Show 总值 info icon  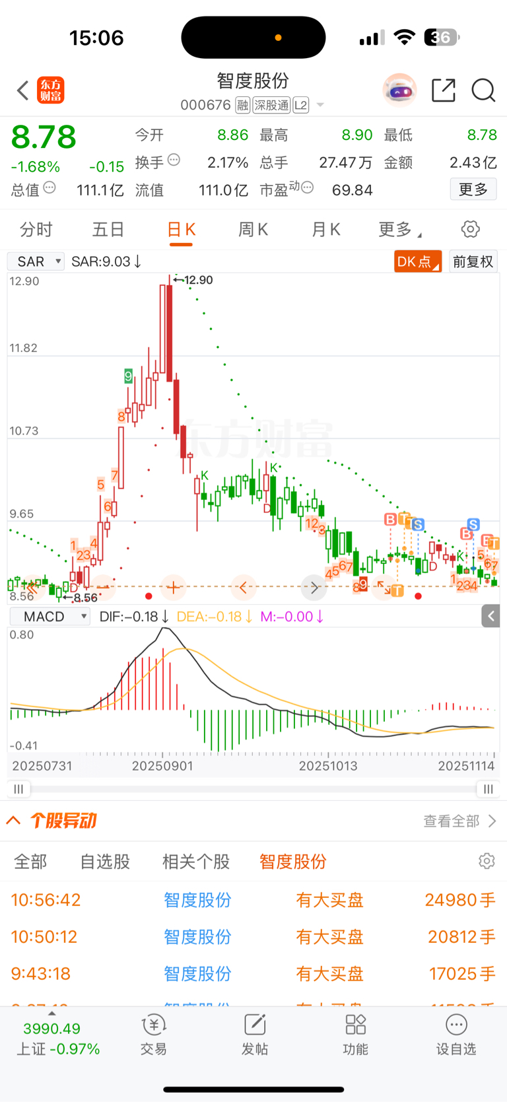50,188
